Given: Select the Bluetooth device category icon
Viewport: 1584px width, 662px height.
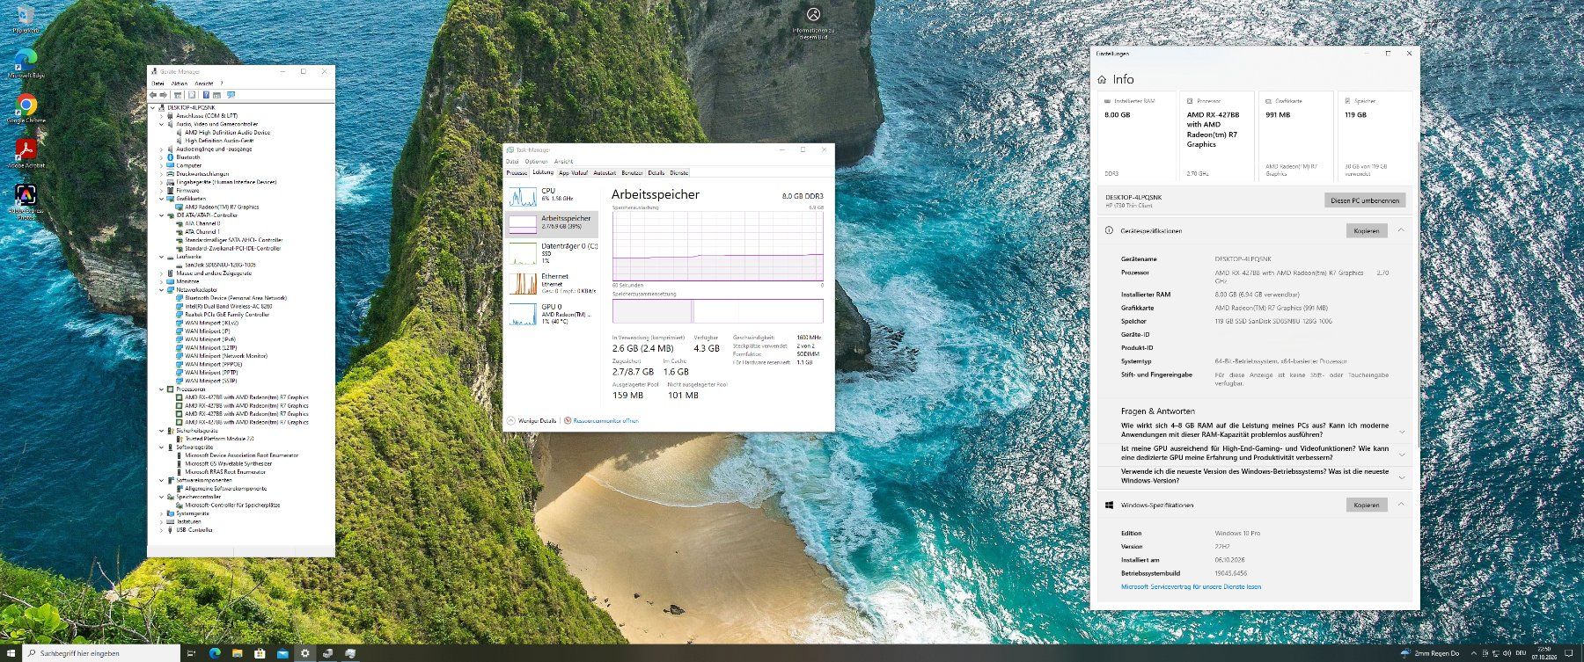Looking at the screenshot, I should [x=171, y=157].
